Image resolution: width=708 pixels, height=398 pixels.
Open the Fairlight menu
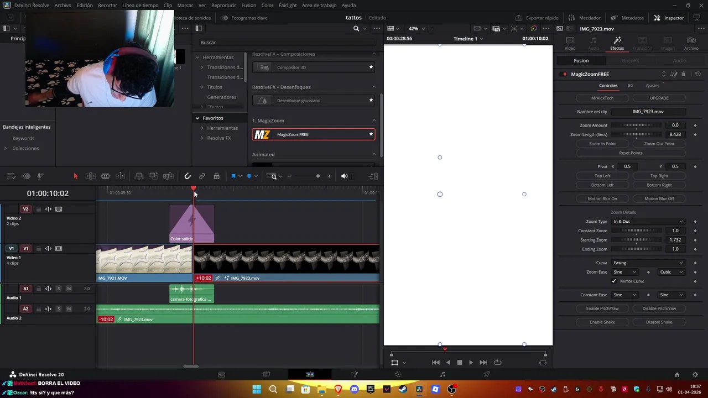tap(288, 5)
